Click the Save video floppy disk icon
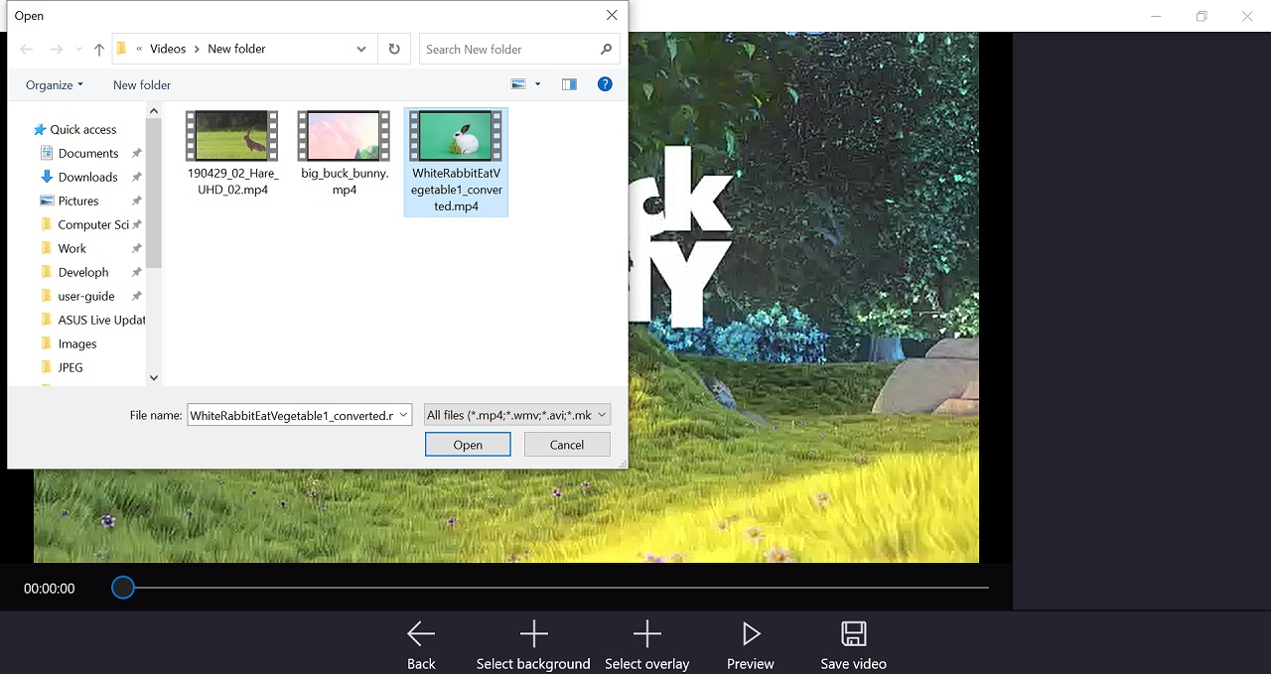Viewport: 1271px width, 674px height. coord(853,634)
